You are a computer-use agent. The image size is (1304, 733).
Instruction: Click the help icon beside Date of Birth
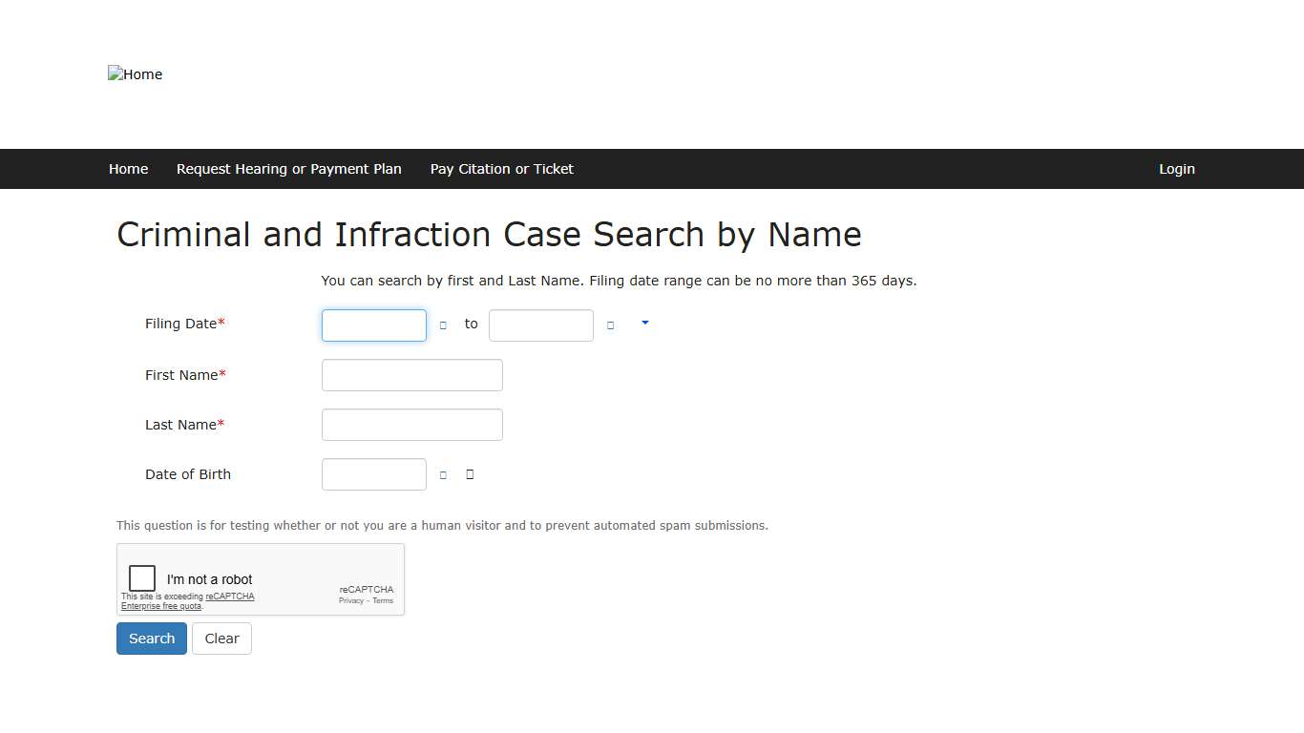[469, 474]
